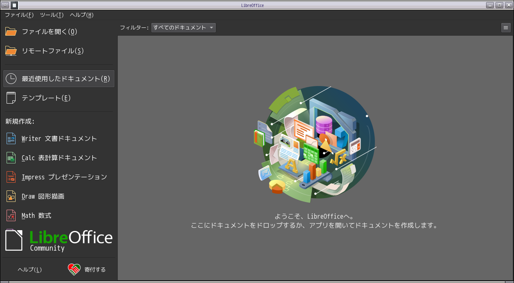Click the ヘルプ(L) button at bottom
The width and height of the screenshot is (514, 283).
30,269
